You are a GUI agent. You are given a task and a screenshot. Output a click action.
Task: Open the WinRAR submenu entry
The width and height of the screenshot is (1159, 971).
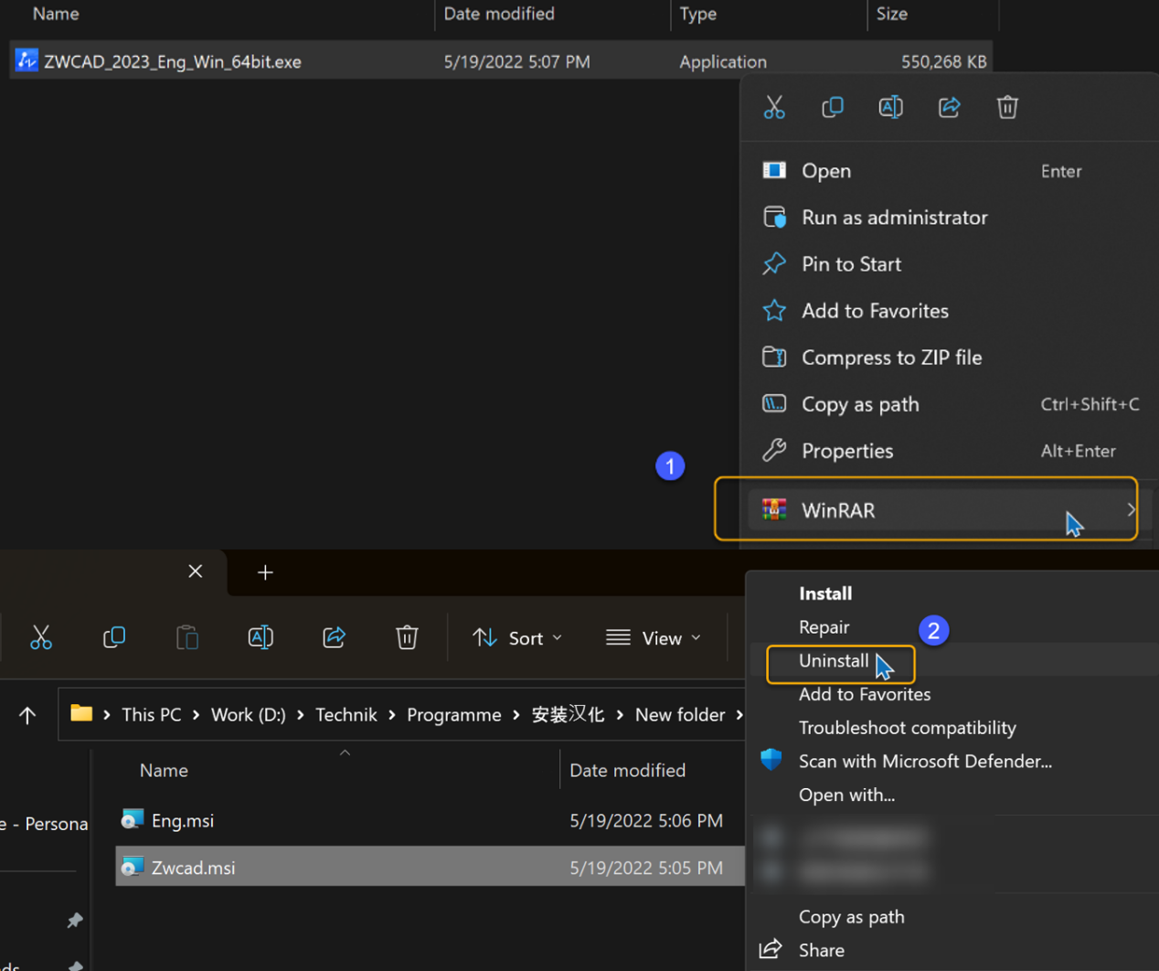point(949,510)
